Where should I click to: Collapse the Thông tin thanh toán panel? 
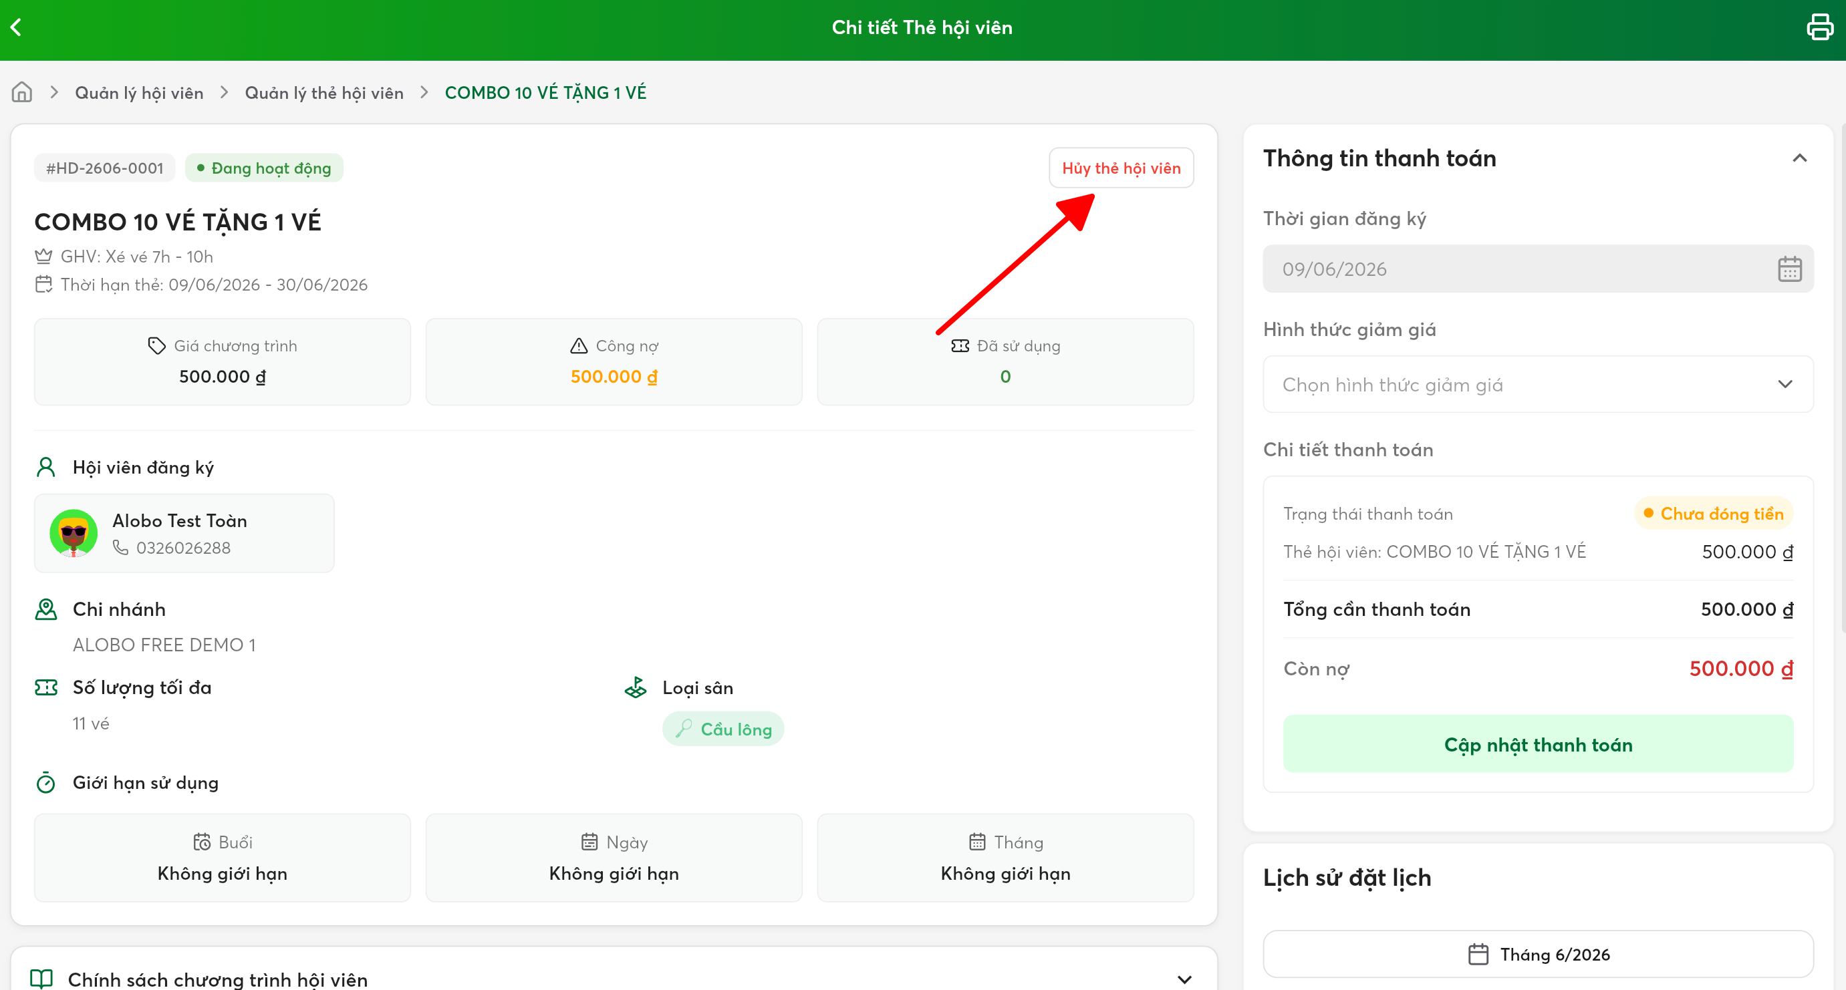pos(1799,158)
